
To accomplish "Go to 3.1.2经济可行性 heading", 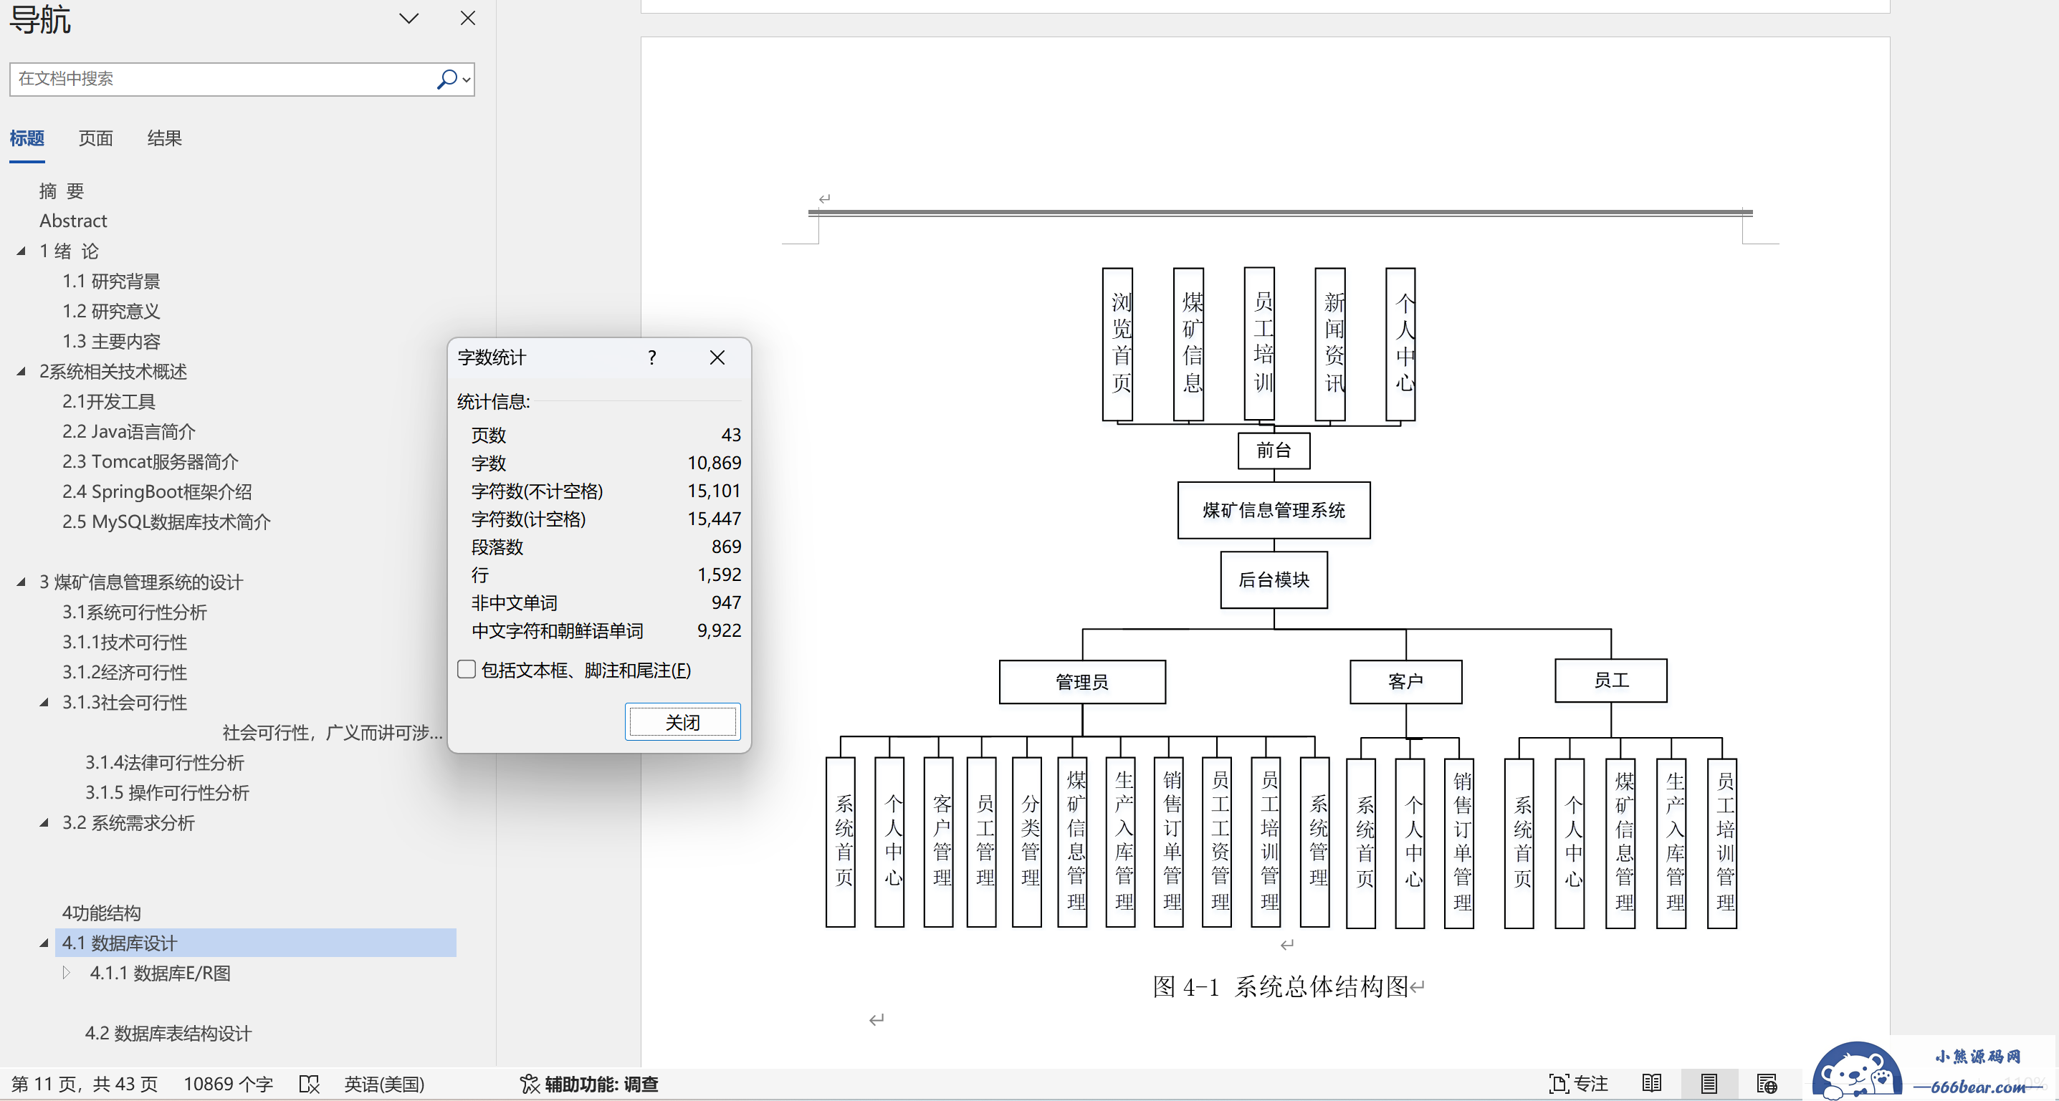I will [125, 673].
